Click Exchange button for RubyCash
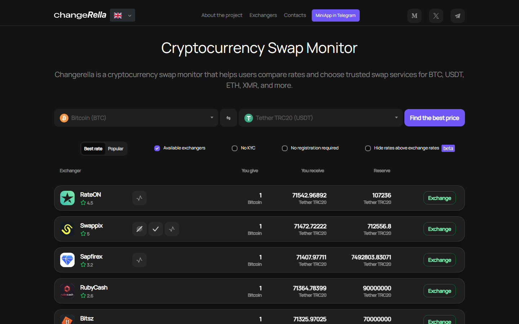The image size is (519, 324). (x=440, y=291)
